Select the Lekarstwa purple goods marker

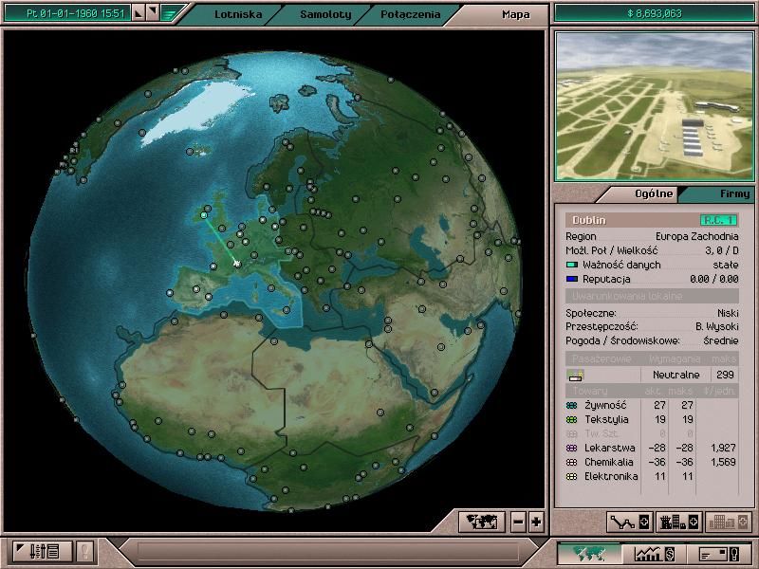[571, 448]
